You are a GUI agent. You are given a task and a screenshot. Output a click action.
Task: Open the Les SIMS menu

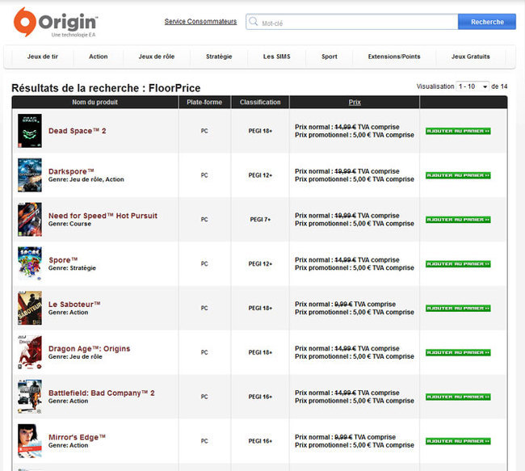tap(276, 57)
